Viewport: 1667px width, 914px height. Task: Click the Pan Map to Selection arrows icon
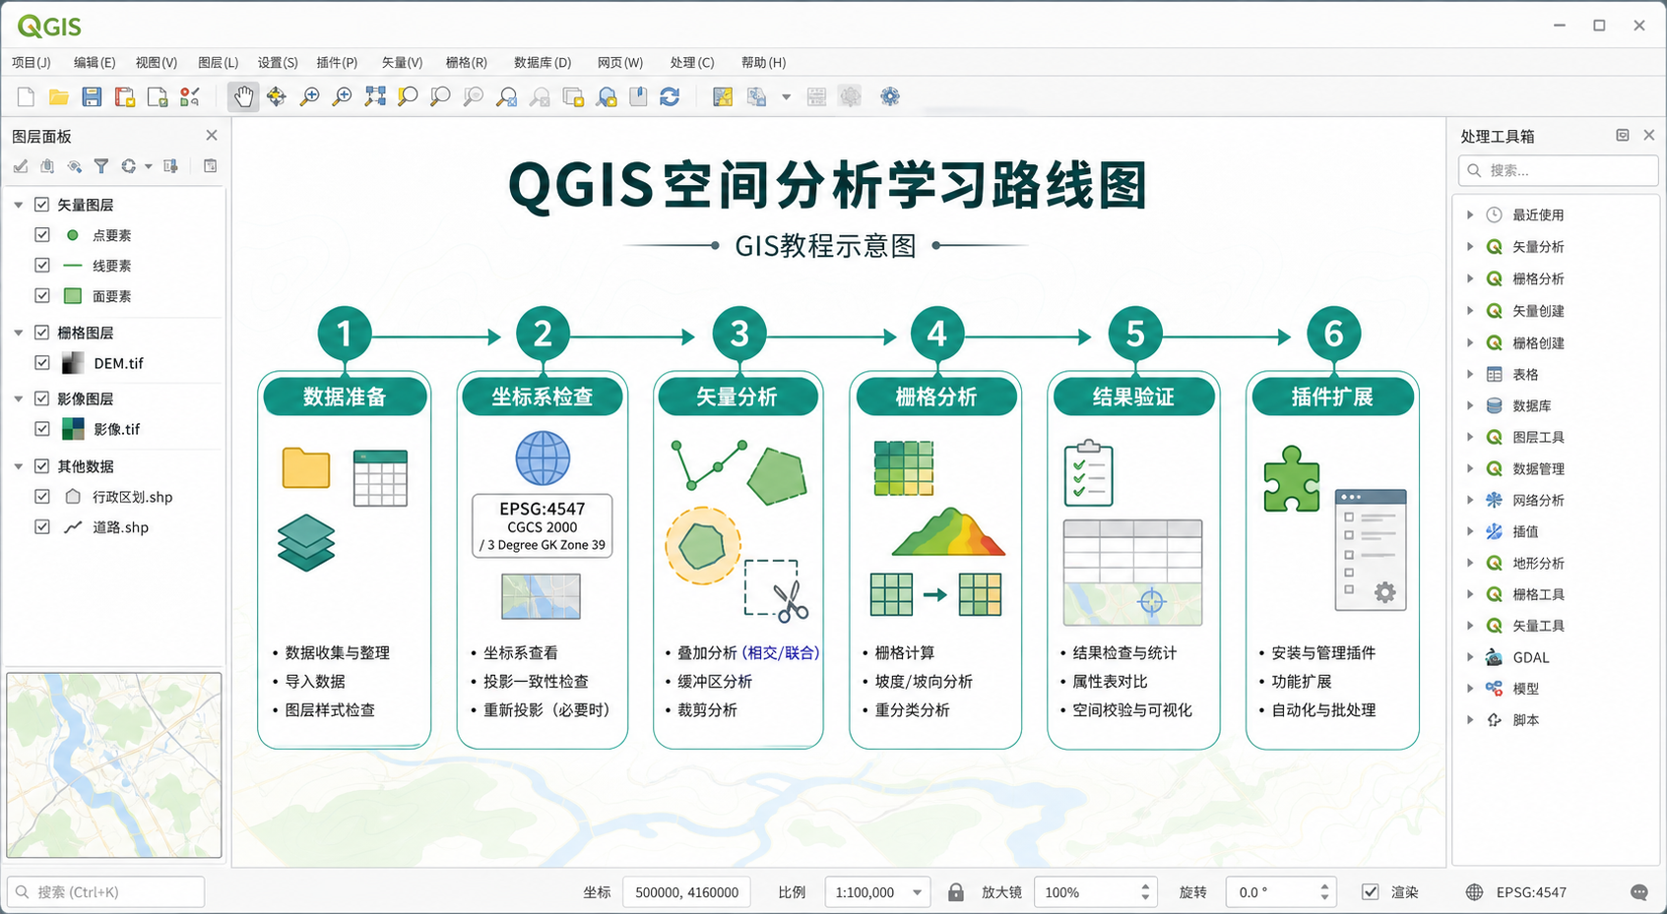pos(277,96)
